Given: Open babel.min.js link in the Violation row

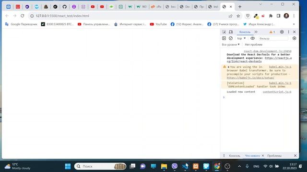Looking at the screenshot, I should [x=280, y=83].
